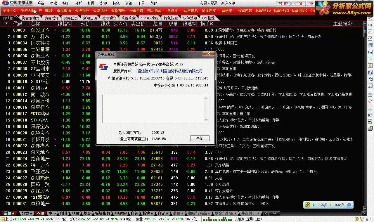Click the network speed monitor green icon

[x=307, y=205]
